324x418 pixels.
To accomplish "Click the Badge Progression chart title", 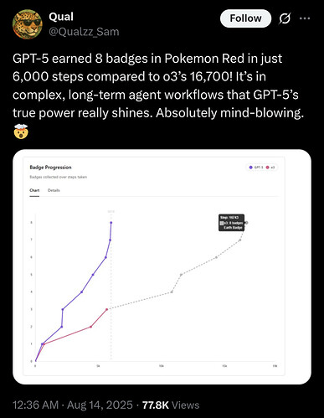I will pos(50,168).
